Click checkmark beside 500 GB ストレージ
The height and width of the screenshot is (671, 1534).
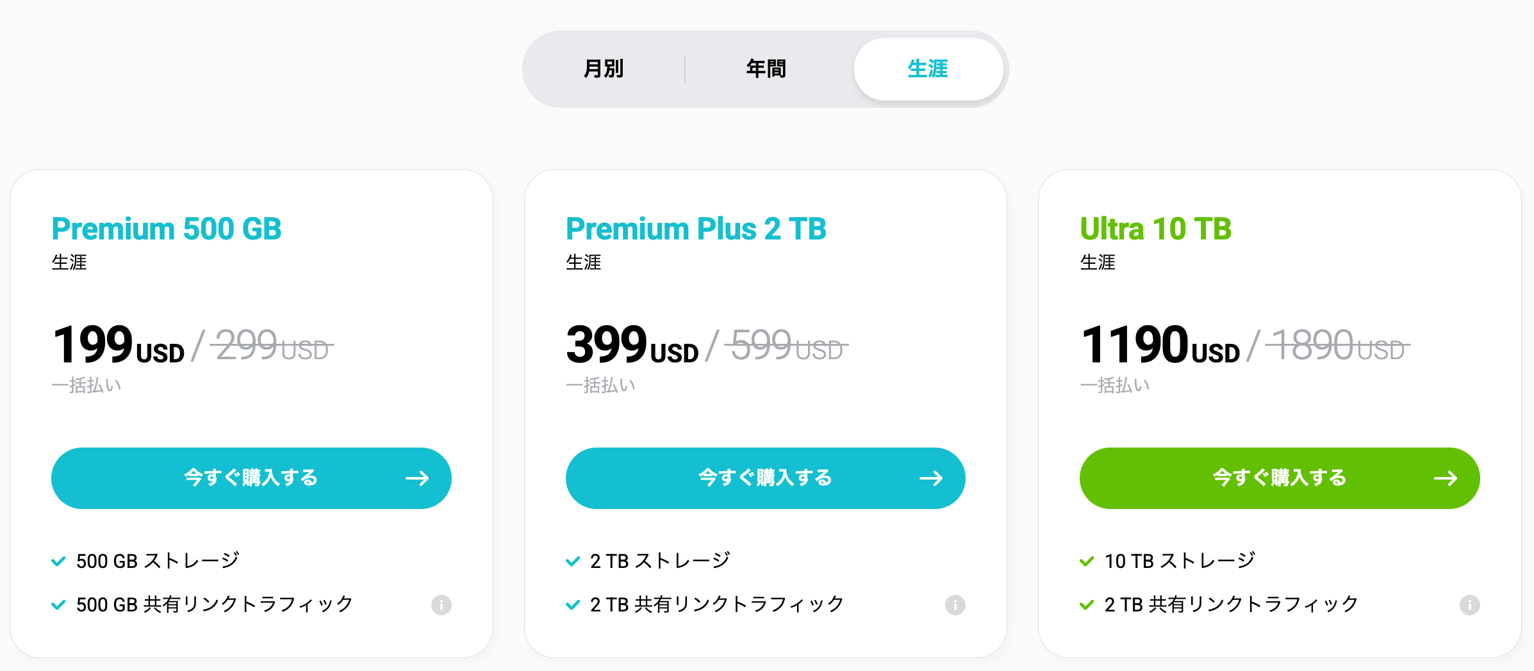pyautogui.click(x=58, y=562)
